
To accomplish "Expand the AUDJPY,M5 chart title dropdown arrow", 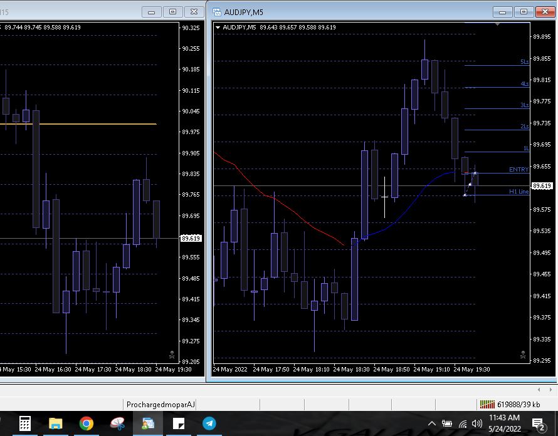I will [218, 28].
